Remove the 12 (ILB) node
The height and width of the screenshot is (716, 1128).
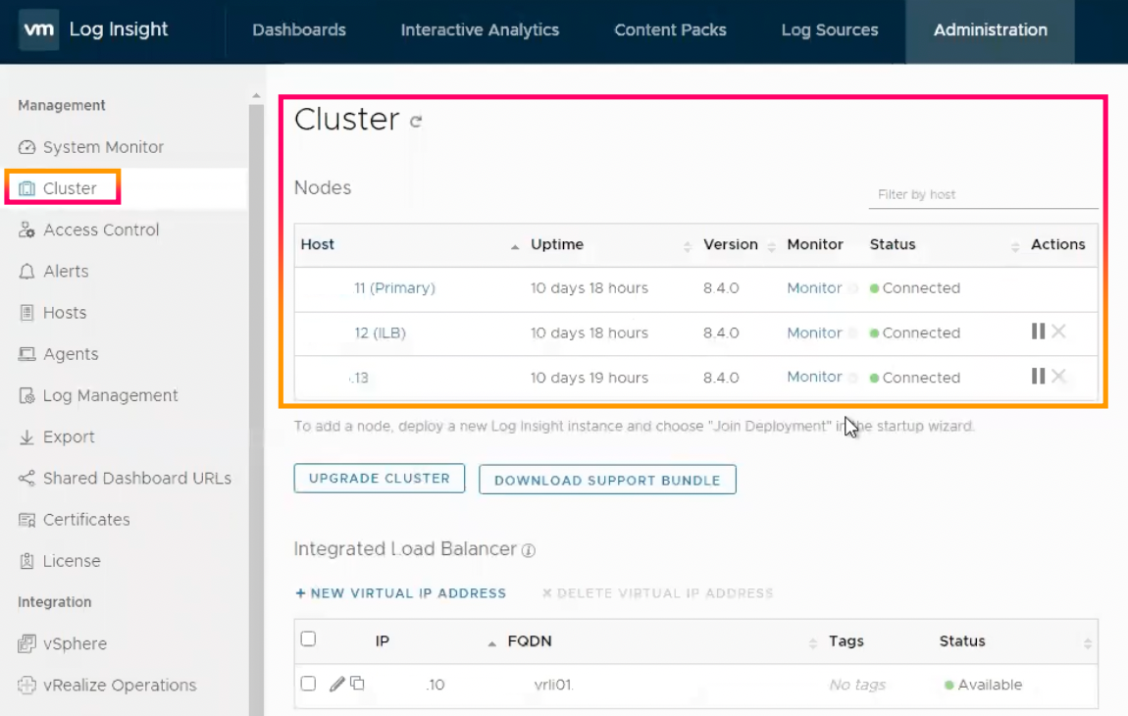point(1058,332)
